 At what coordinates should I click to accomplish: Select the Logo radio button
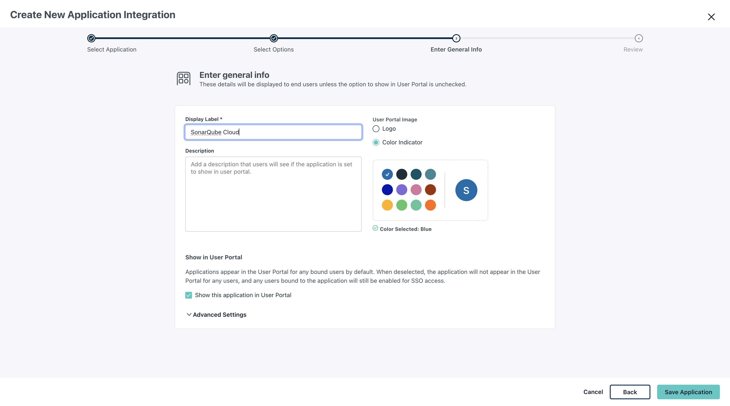376,129
